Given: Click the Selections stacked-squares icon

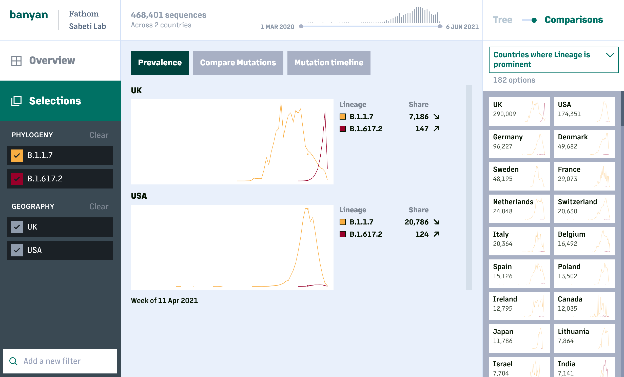Looking at the screenshot, I should click(16, 101).
